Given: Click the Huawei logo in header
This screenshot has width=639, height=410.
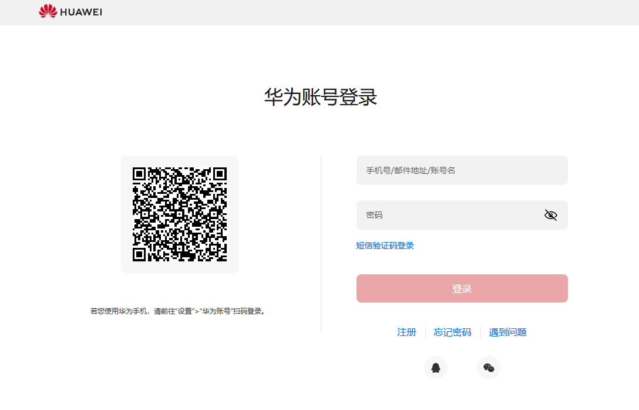Looking at the screenshot, I should click(70, 11).
